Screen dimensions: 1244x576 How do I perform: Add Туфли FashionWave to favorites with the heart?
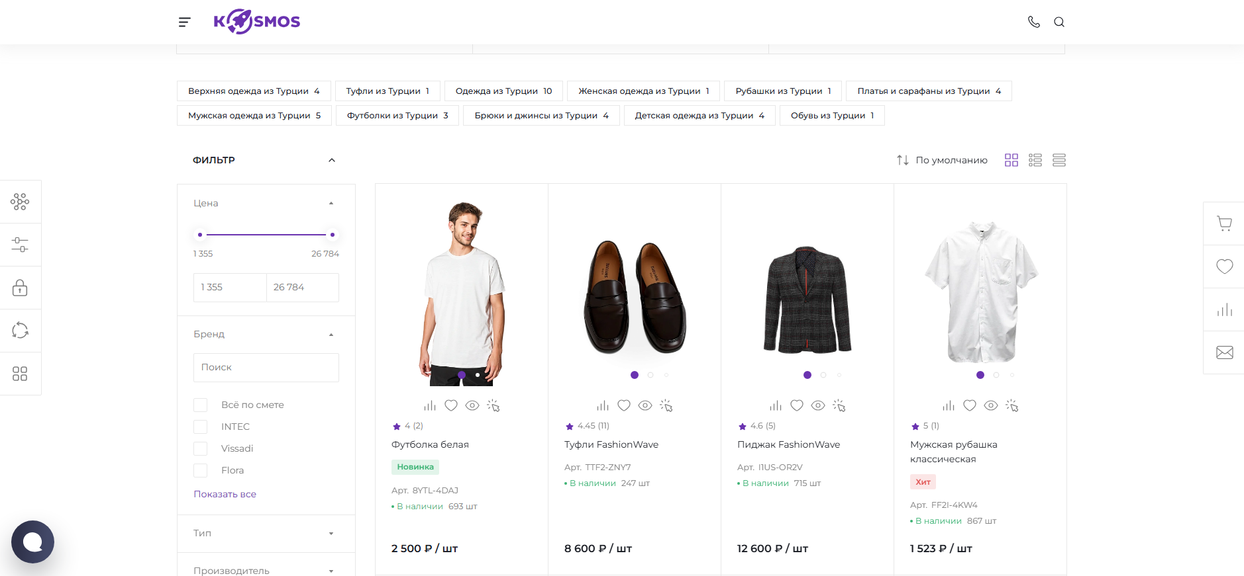624,405
